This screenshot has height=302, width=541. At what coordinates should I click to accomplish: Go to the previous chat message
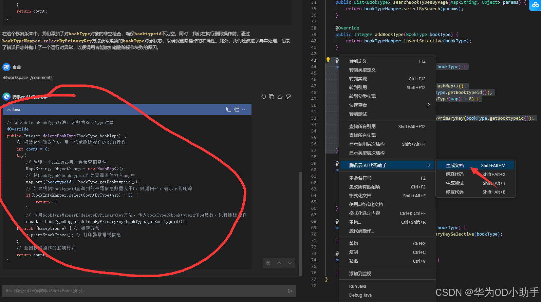[x=279, y=263]
